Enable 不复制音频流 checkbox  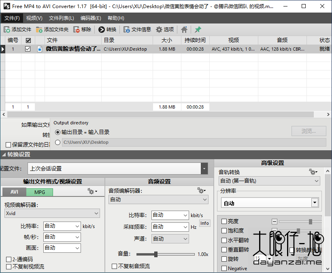coord(114,266)
